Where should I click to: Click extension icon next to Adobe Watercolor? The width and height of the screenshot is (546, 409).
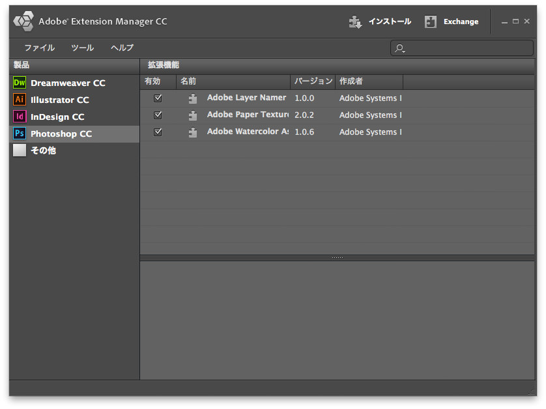click(193, 132)
